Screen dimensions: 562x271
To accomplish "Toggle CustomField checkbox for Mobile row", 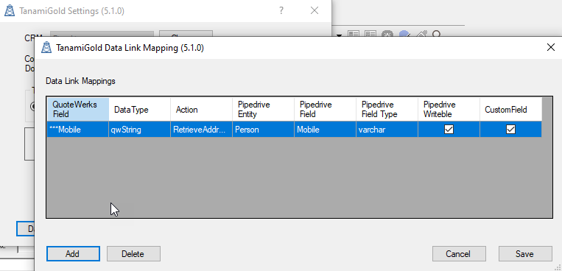I will (x=510, y=130).
